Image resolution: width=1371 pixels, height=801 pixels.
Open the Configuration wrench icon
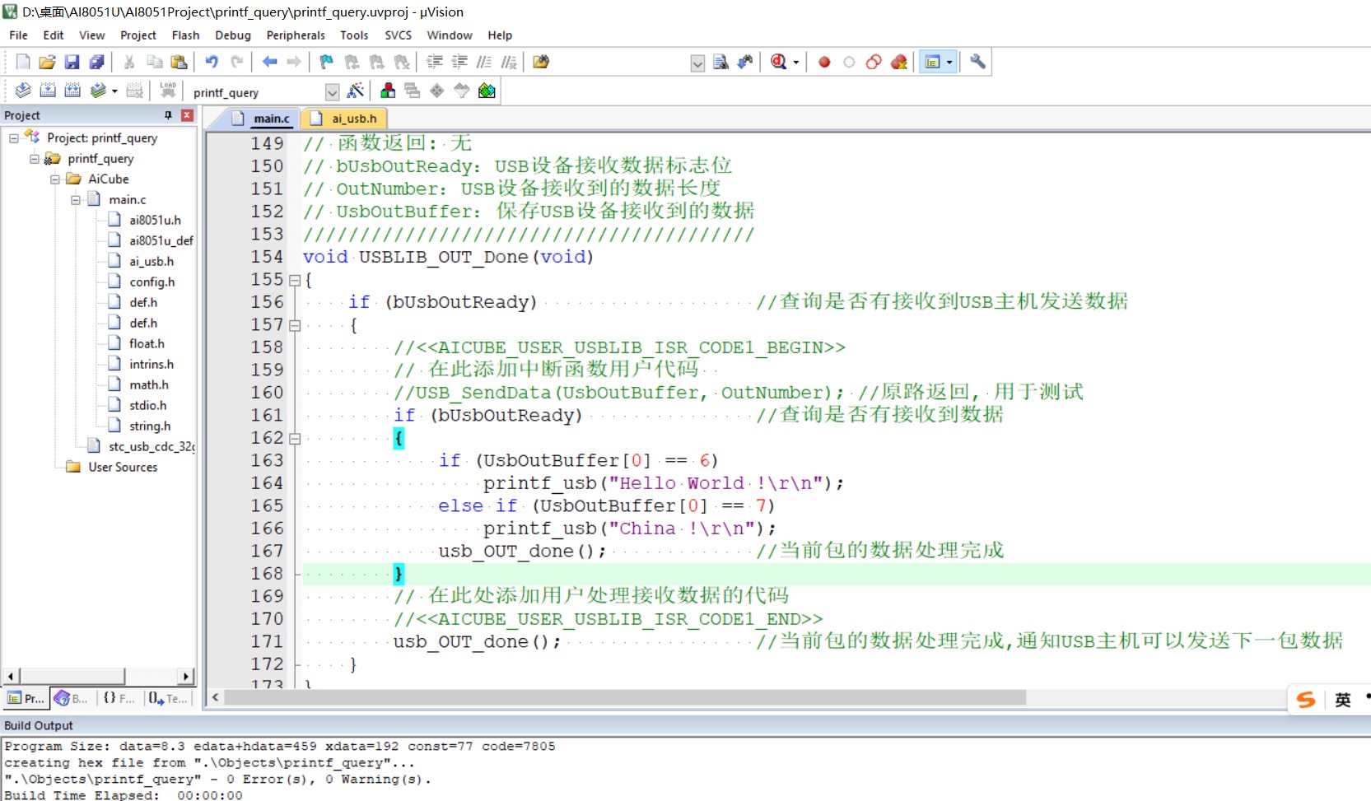coord(977,62)
